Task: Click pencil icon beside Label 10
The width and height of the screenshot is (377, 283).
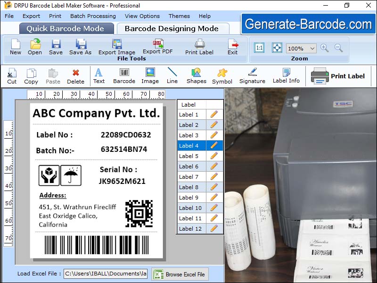Action: click(x=214, y=208)
